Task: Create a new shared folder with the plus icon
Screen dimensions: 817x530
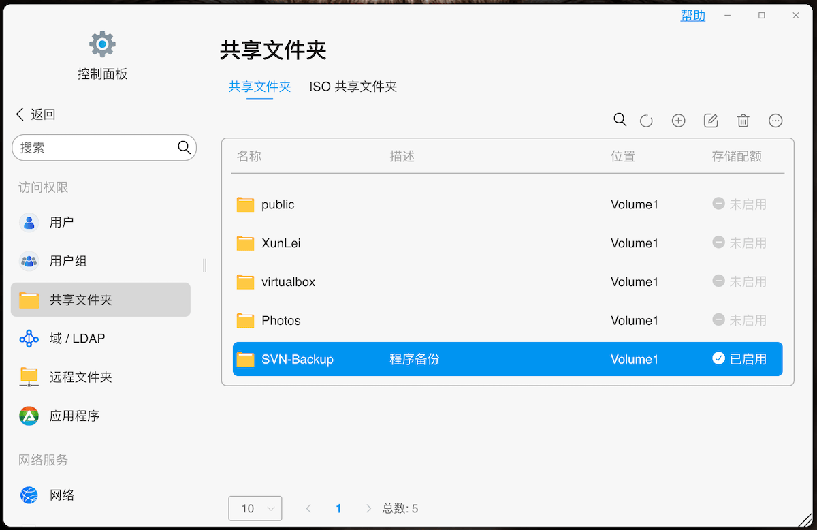Action: (x=678, y=120)
